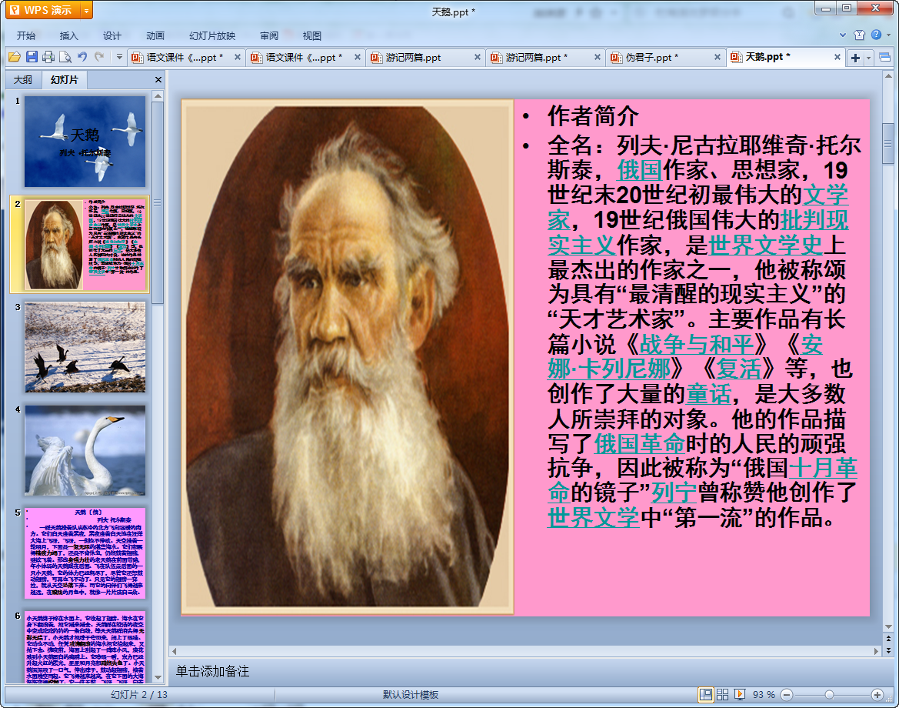Open the 开始 ribbon tab
This screenshot has height=708, width=899.
coord(26,35)
